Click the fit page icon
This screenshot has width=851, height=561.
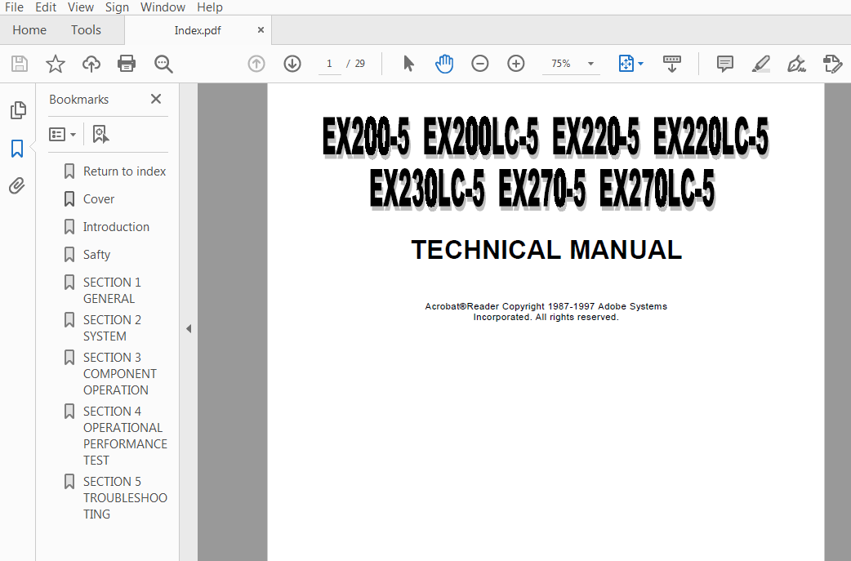tap(626, 64)
